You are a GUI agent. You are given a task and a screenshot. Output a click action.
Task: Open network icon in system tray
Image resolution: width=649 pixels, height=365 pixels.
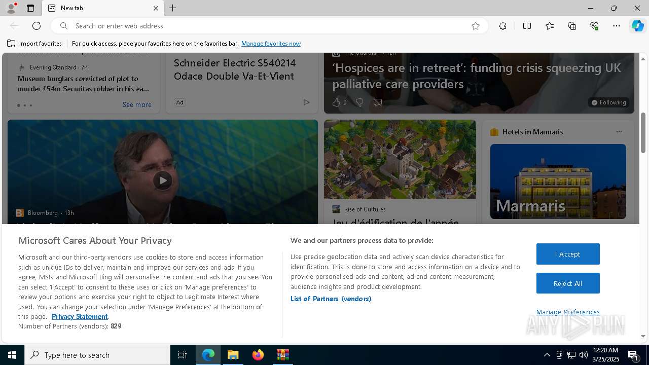pyautogui.click(x=571, y=355)
